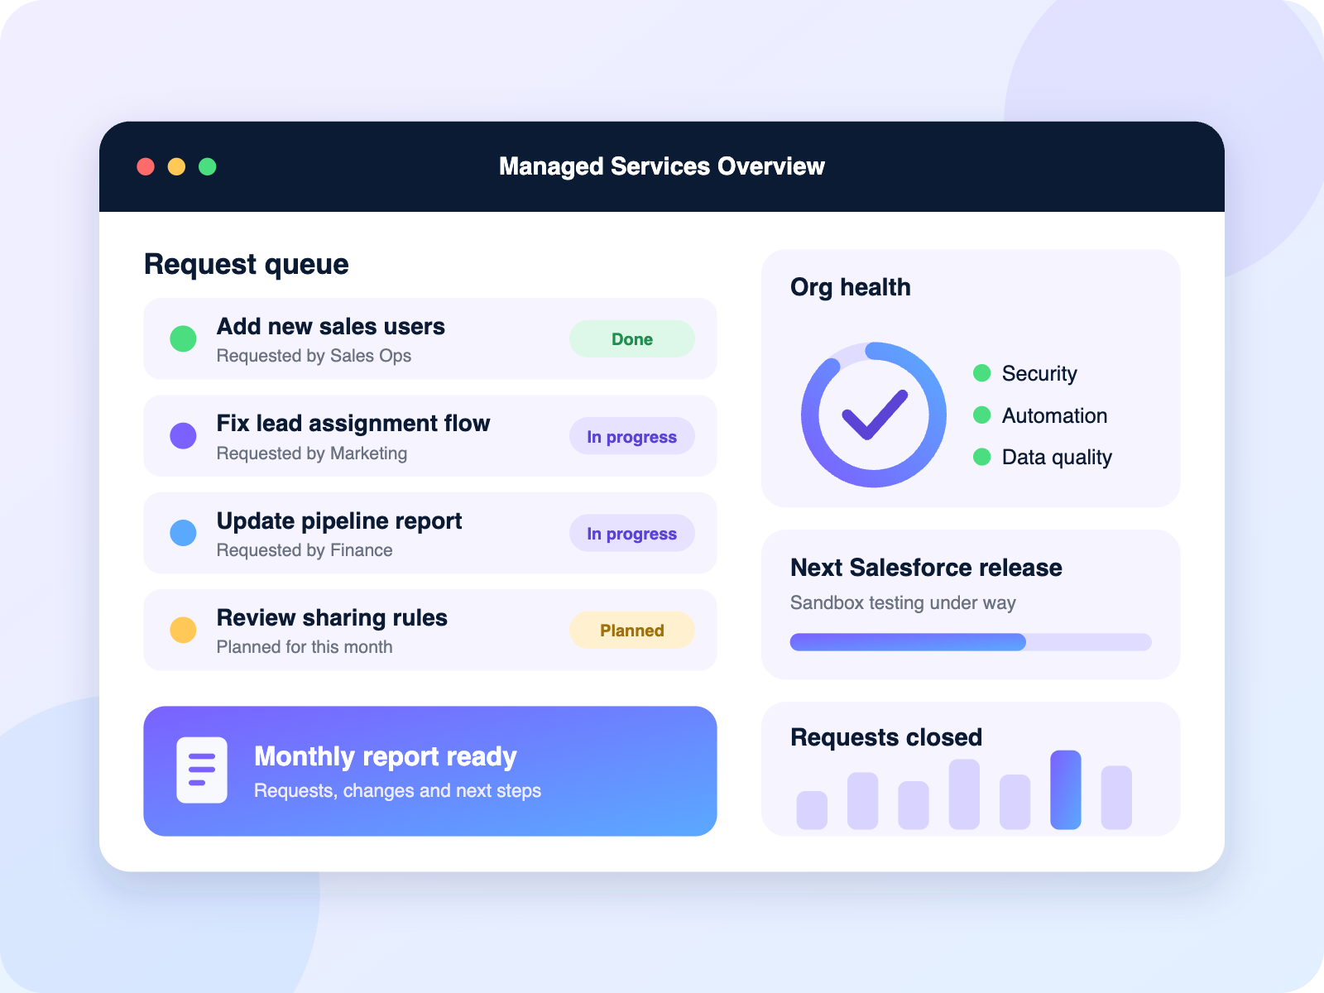Viewport: 1324px width, 993px height.
Task: Click the Requested by Marketing text
Action: pyautogui.click(x=312, y=453)
